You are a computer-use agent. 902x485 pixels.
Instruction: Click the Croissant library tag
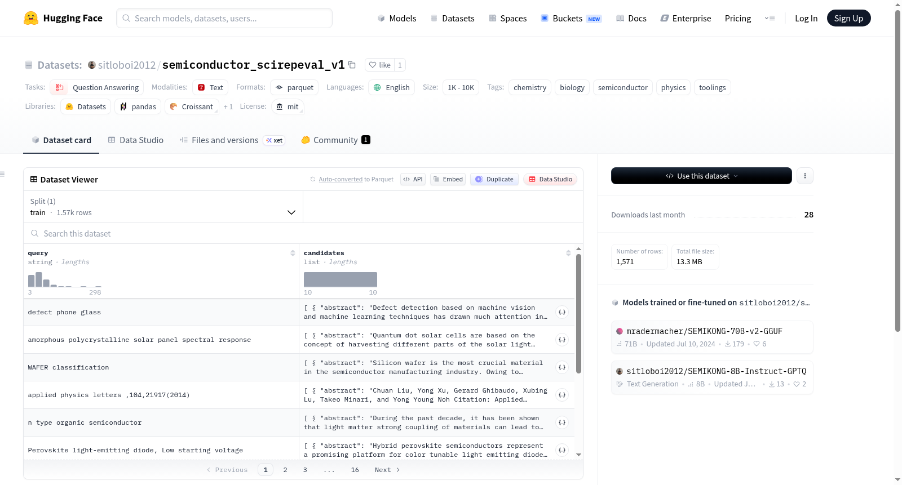[192, 106]
